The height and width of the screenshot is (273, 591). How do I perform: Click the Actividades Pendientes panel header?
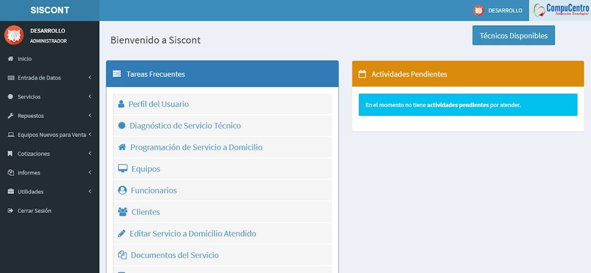(468, 74)
